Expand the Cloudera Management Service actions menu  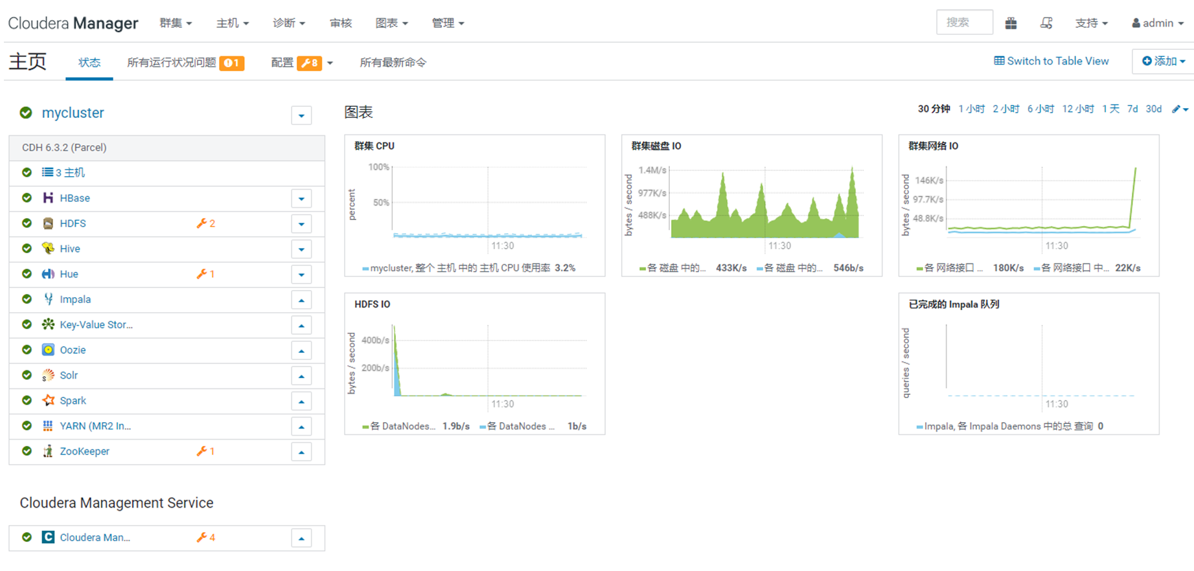(x=301, y=538)
